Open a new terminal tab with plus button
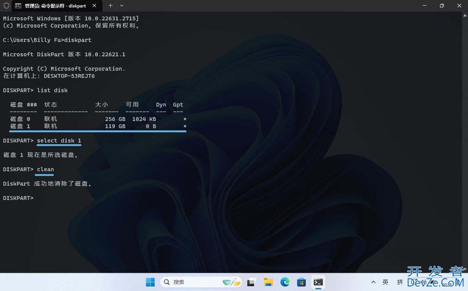The height and width of the screenshot is (291, 468). point(110,5)
